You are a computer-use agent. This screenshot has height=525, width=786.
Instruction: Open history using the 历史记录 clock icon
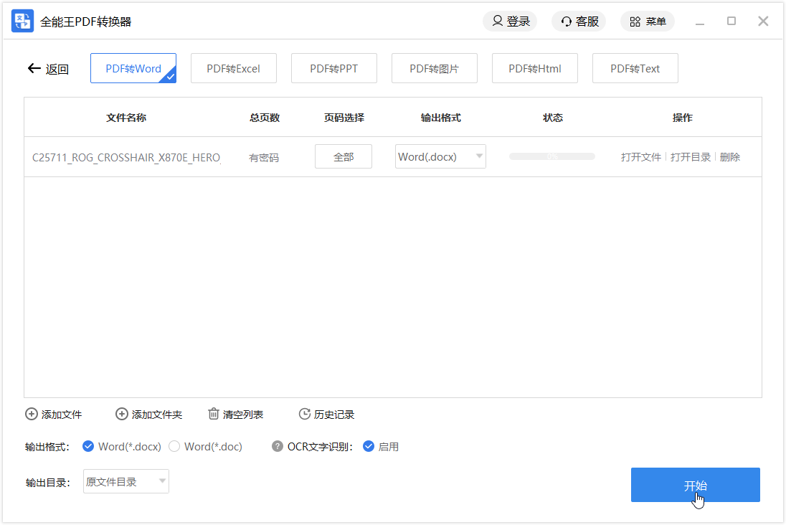[x=306, y=414]
